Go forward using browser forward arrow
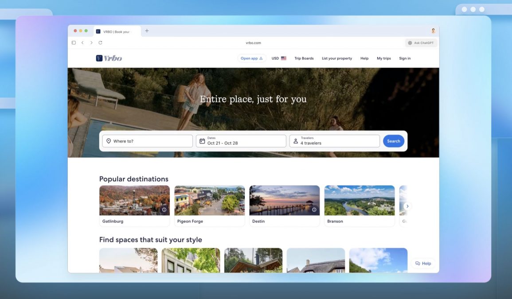This screenshot has width=512, height=299. pos(91,43)
